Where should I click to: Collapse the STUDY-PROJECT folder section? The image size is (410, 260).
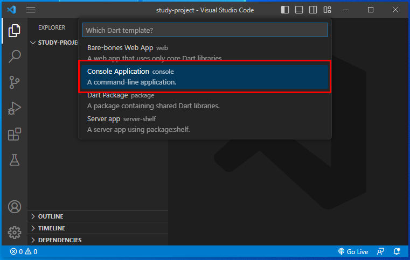(x=54, y=43)
